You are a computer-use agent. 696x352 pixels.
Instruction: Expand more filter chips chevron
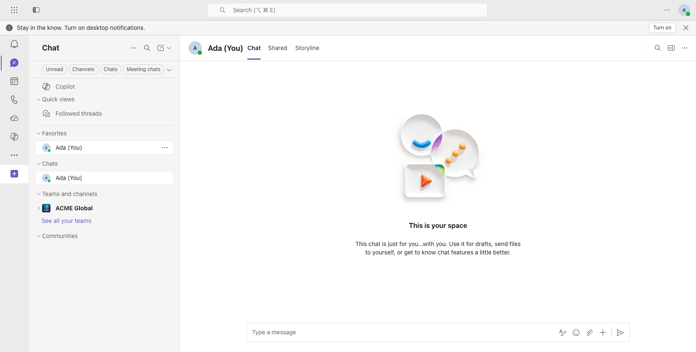point(169,70)
